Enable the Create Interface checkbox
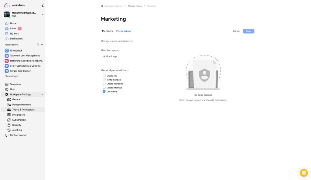The width and height of the screenshot is (311, 180). 104,88
